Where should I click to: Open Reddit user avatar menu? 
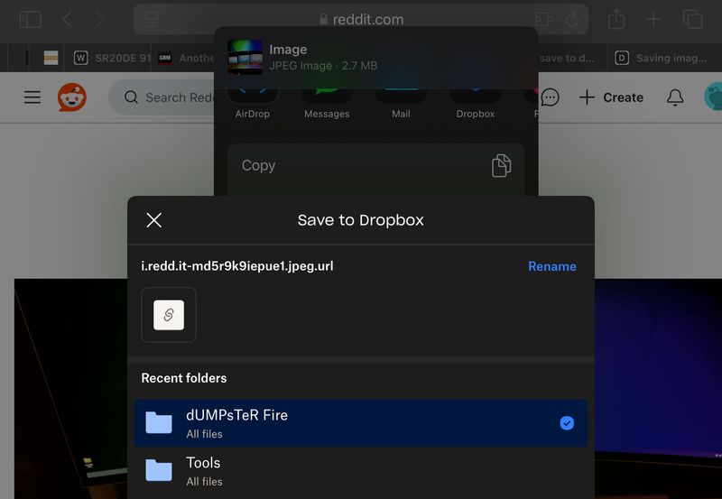click(x=713, y=97)
